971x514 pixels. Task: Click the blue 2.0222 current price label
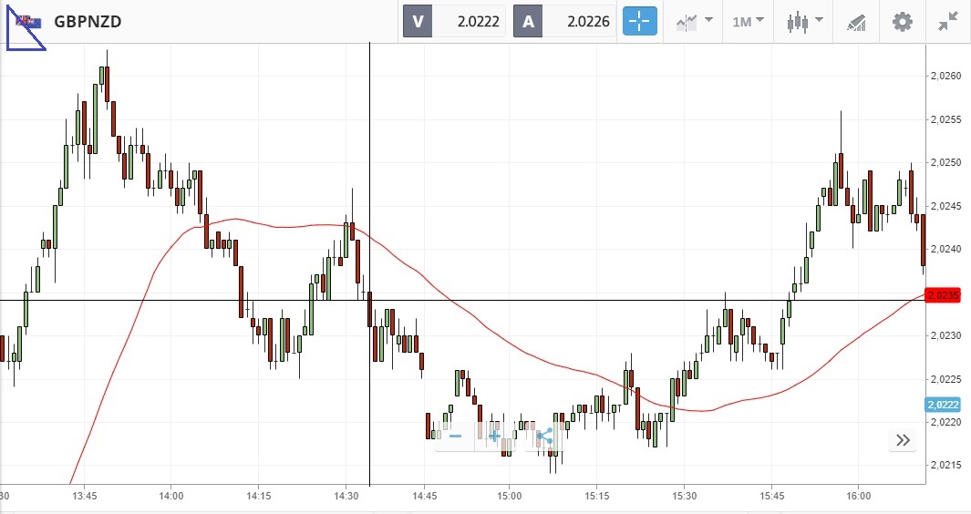[947, 405]
